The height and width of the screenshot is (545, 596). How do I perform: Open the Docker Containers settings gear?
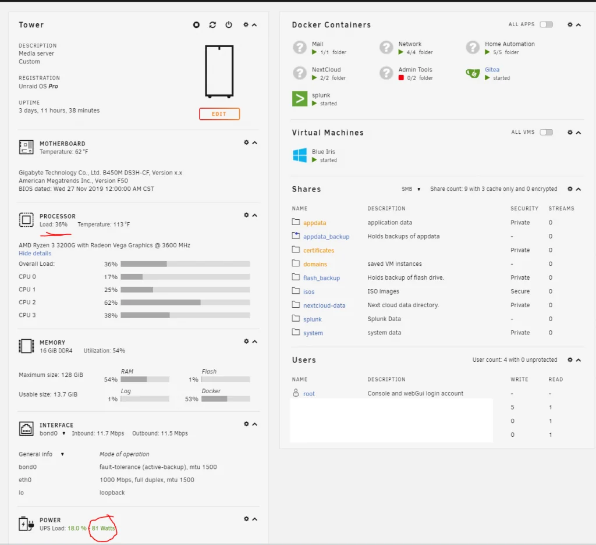click(570, 24)
